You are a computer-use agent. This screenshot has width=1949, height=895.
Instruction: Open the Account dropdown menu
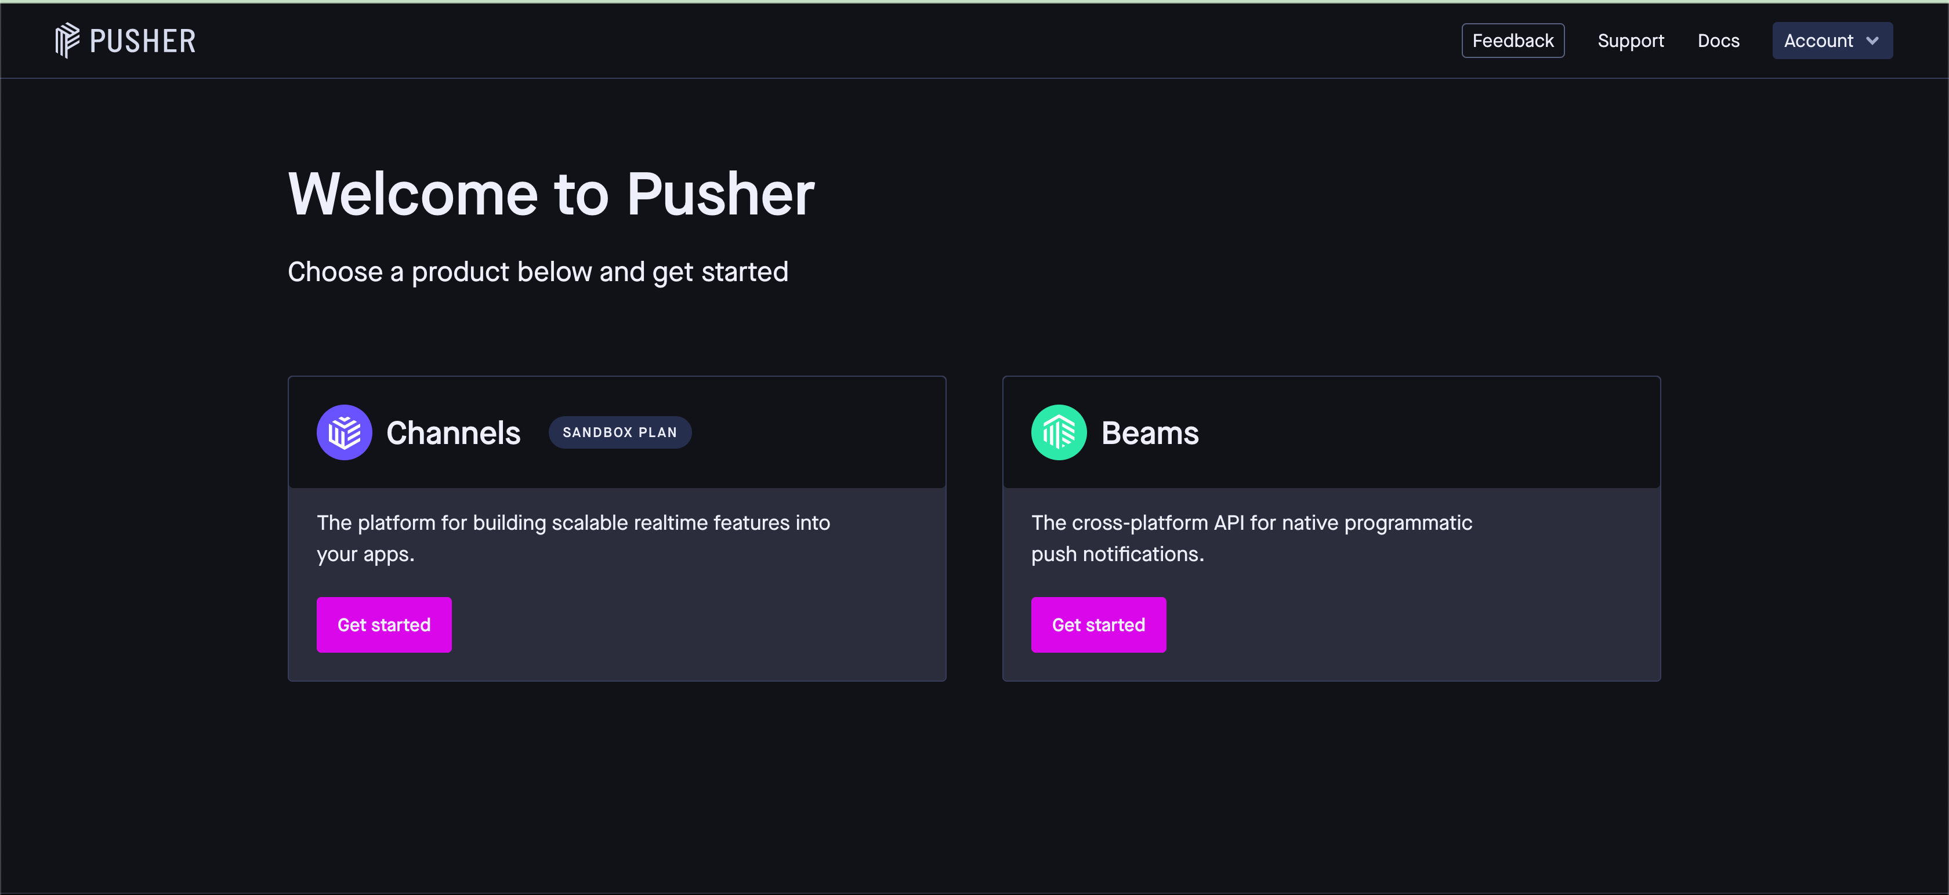coord(1832,41)
